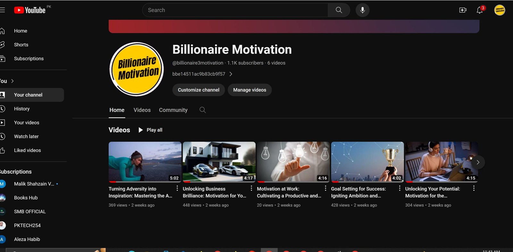The image size is (513, 252).
Task: Click the search magnifier button
Action: pyautogui.click(x=339, y=10)
